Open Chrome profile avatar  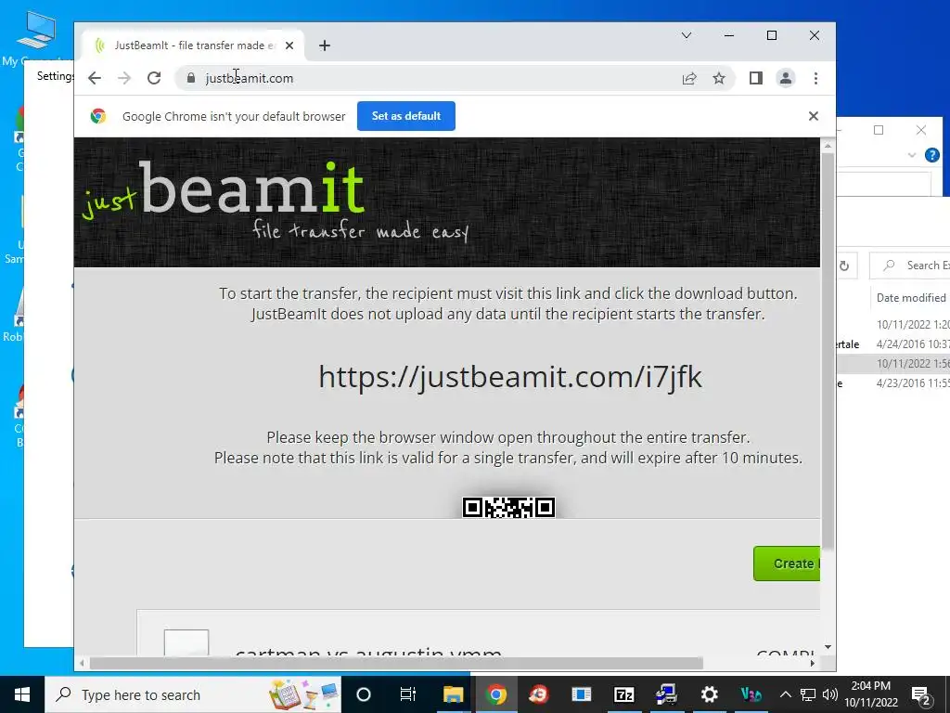[785, 78]
